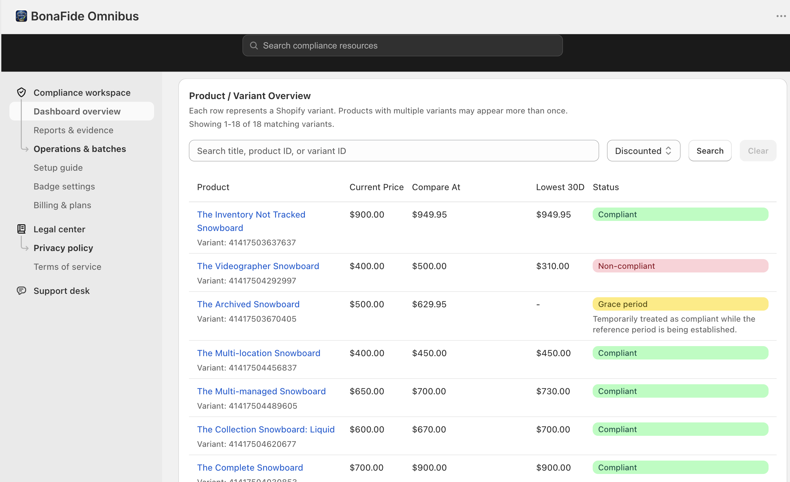Click the $629.95 Compare At value
This screenshot has height=482, width=790.
click(x=429, y=304)
